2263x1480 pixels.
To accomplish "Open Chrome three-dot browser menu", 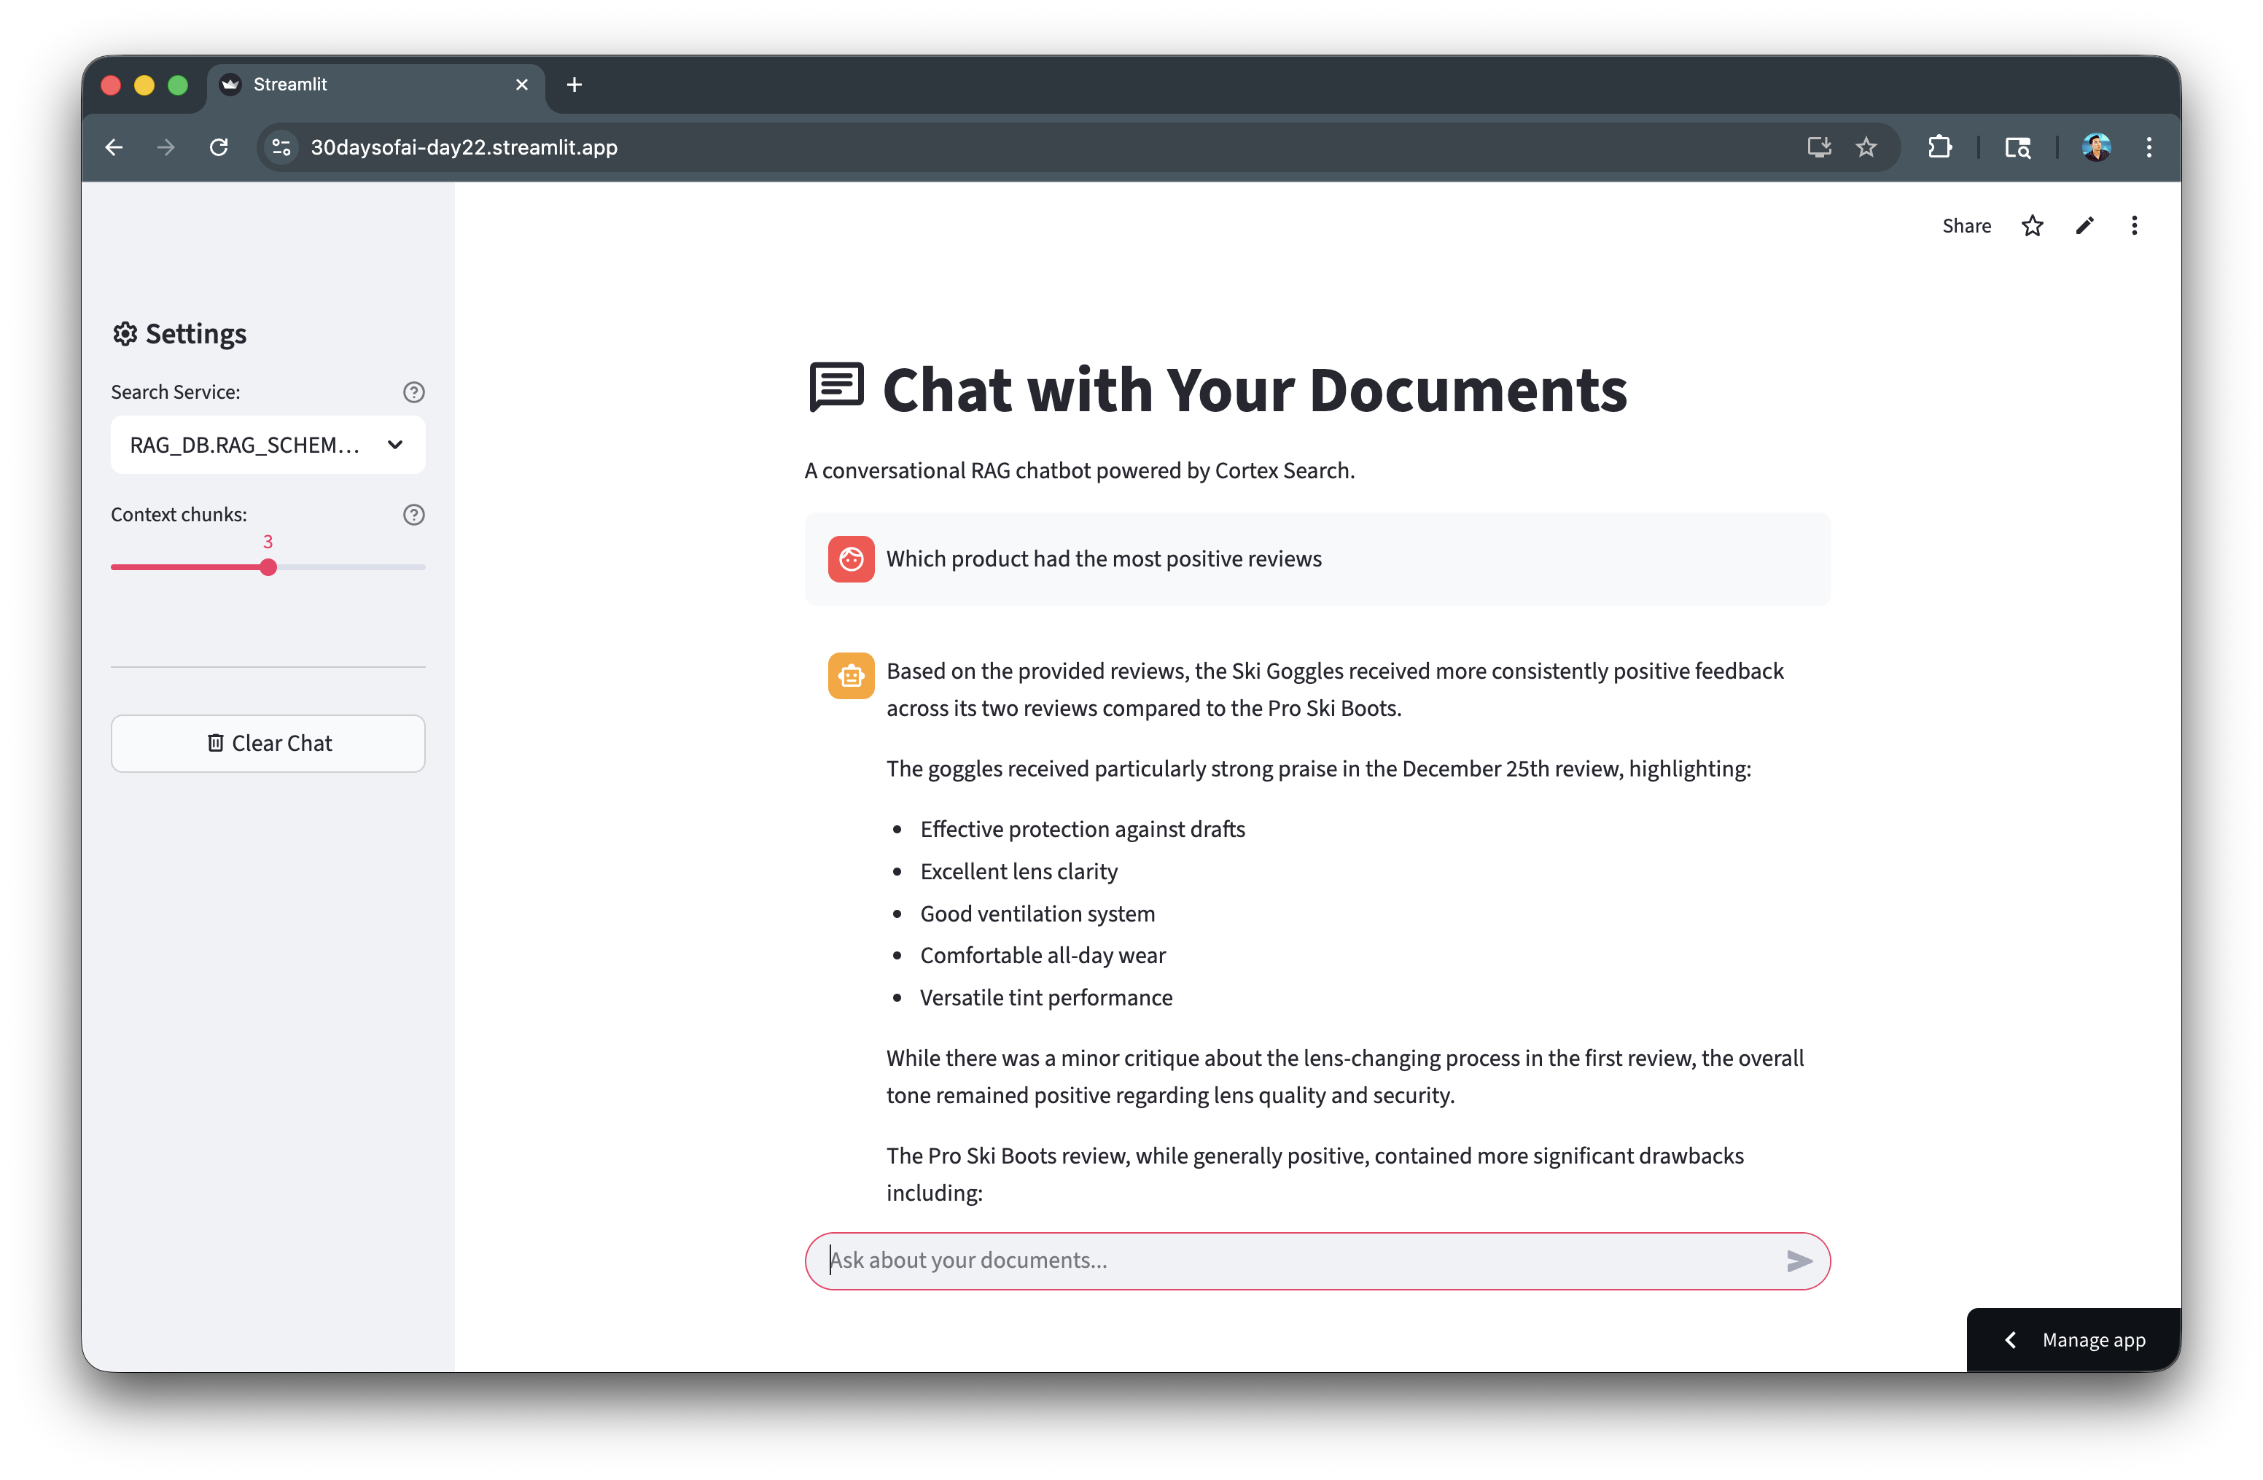I will (x=2148, y=147).
